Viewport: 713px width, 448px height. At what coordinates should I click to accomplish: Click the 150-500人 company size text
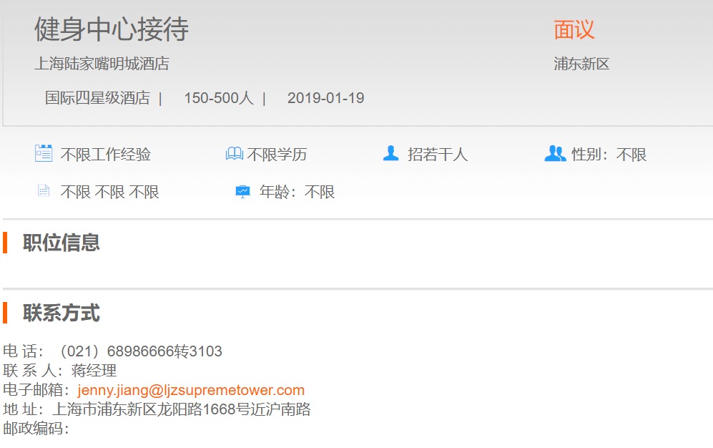pos(218,98)
